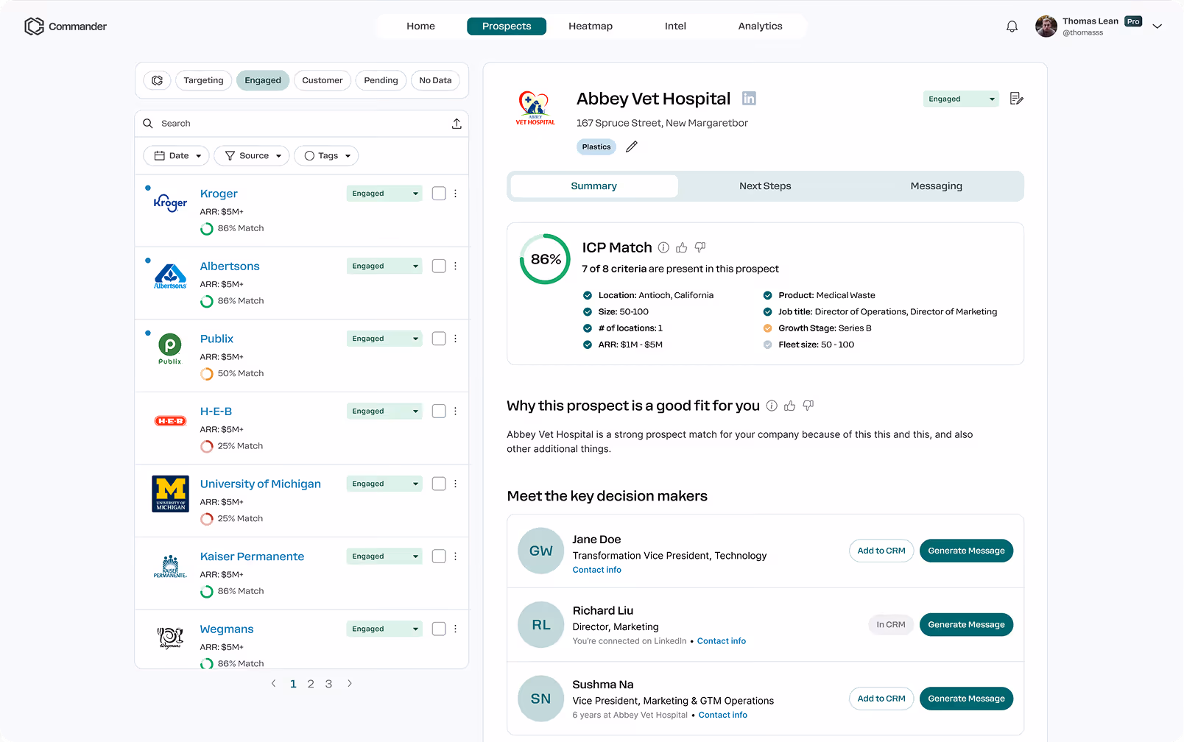Check the Kroger checkbox
Image resolution: width=1184 pixels, height=742 pixels.
coord(439,194)
